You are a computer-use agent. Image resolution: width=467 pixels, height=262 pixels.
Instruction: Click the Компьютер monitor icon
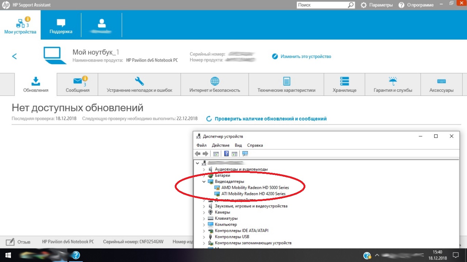(211, 224)
